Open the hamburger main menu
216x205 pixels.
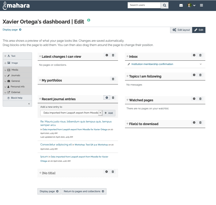coord(201,5)
